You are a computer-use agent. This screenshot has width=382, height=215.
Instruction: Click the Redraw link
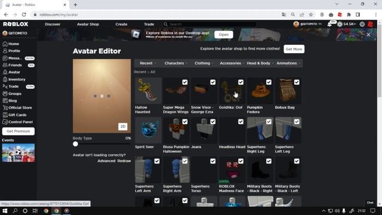(x=124, y=161)
